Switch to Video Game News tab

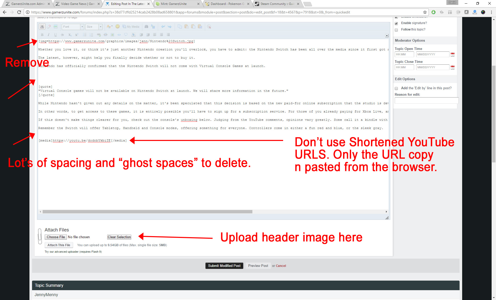[x=78, y=4]
